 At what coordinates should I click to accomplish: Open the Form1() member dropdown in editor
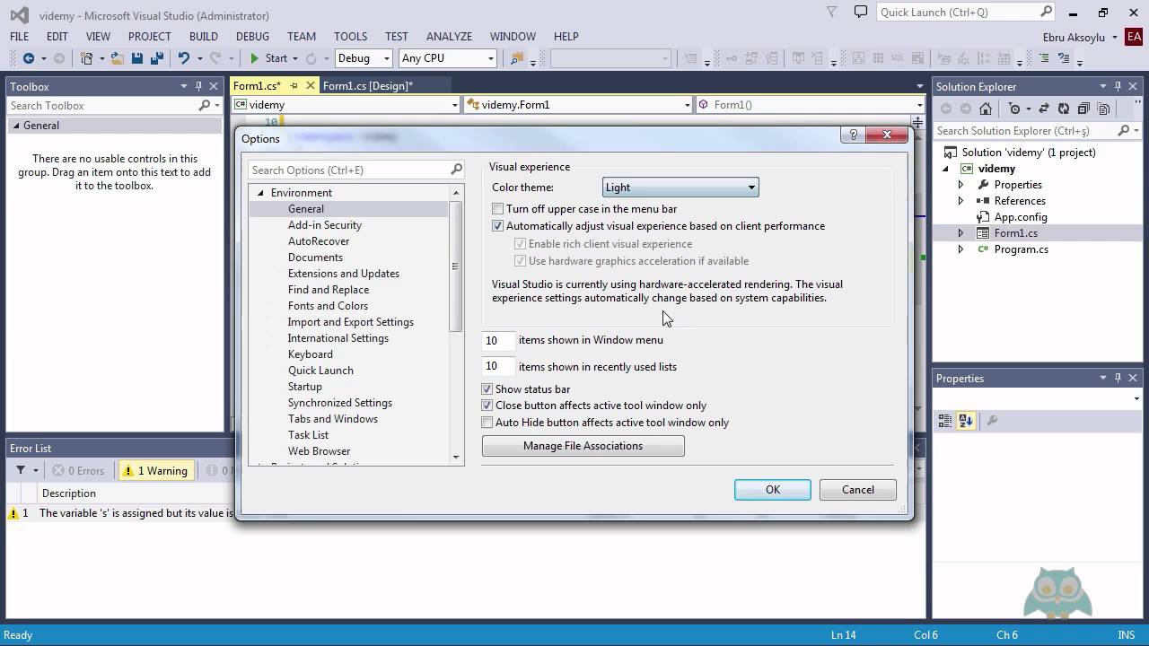pos(809,105)
